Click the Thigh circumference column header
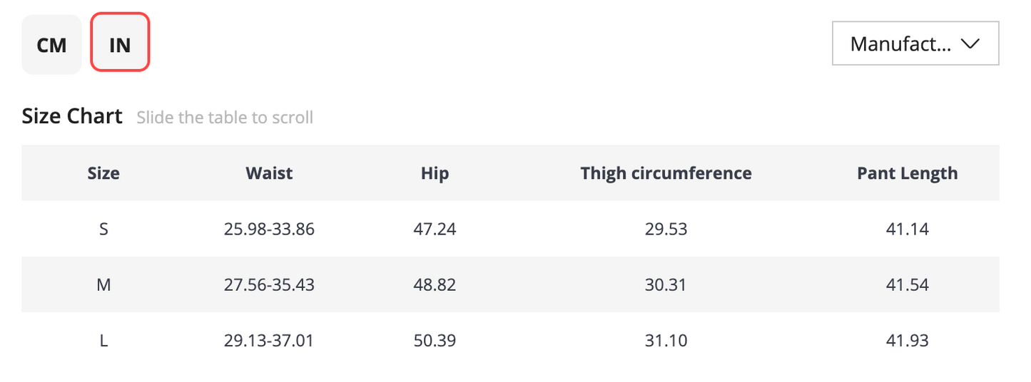The width and height of the screenshot is (1031, 382). 666,173
